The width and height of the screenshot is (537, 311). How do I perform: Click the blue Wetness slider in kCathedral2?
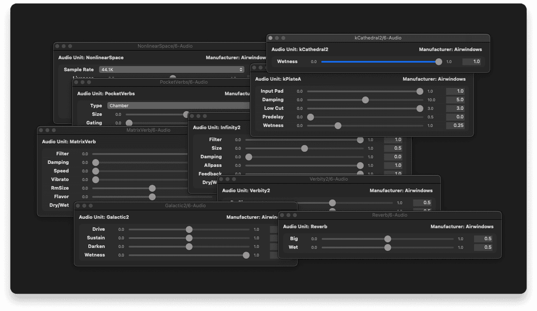438,61
